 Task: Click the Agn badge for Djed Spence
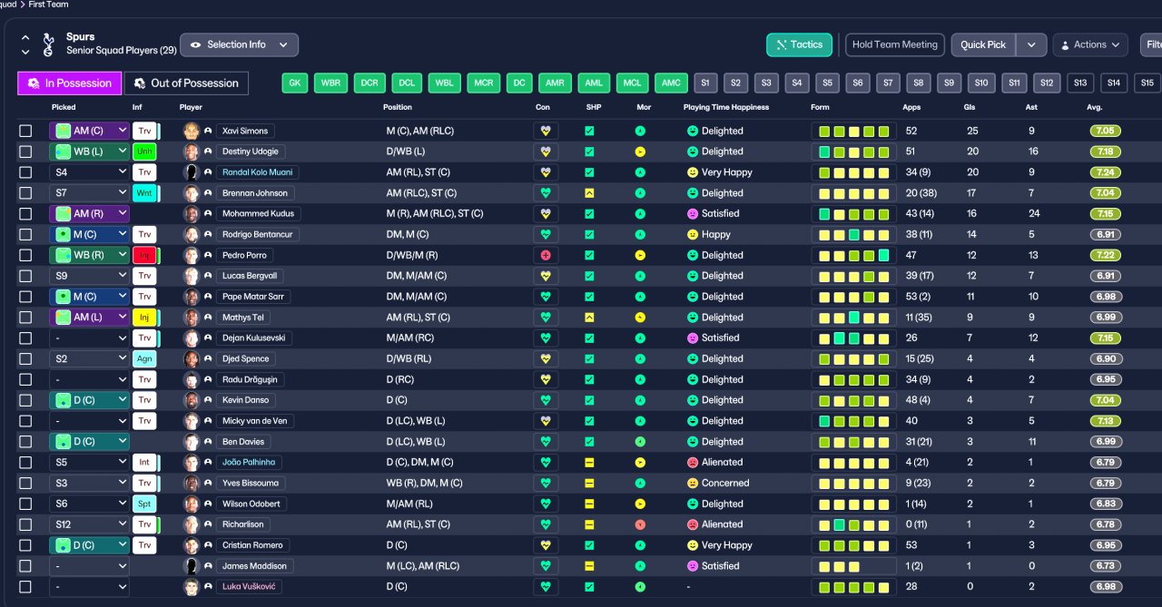click(x=144, y=358)
